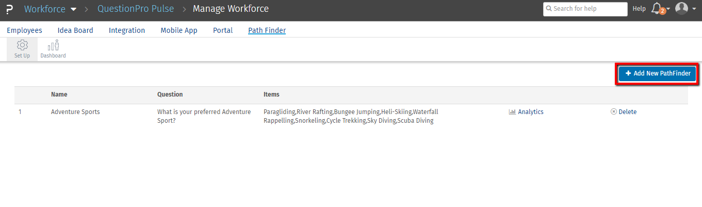This screenshot has width=702, height=207.
Task: Open the Portal tab
Action: tap(223, 30)
